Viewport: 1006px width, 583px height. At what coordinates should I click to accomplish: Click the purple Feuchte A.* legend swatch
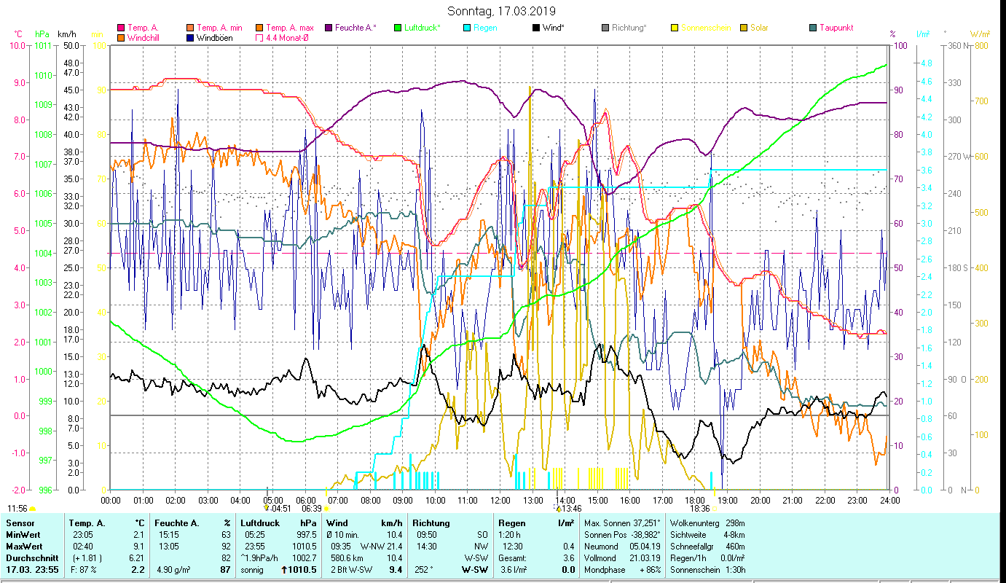(328, 28)
